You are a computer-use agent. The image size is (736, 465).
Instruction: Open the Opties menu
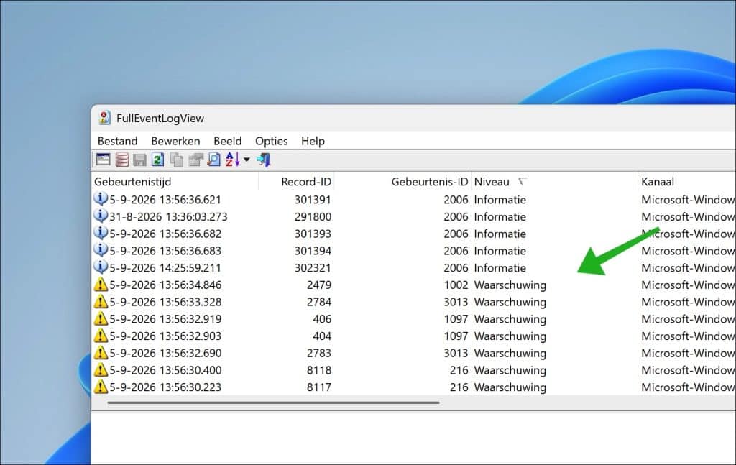click(x=271, y=141)
